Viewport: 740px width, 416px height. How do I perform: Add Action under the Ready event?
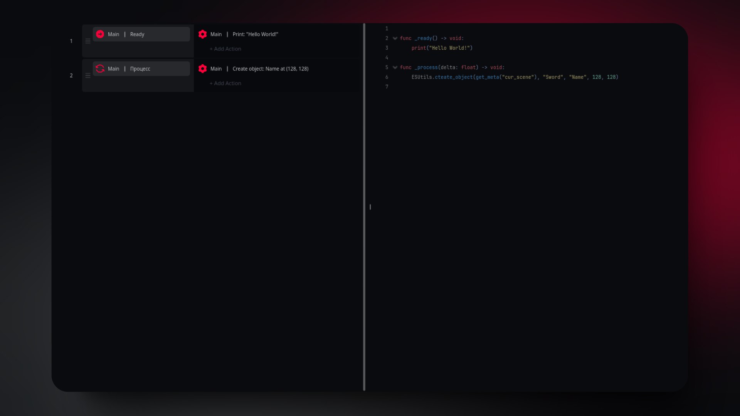225,49
